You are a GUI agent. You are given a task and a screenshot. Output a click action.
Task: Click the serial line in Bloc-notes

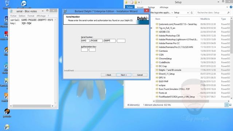point(32,20)
